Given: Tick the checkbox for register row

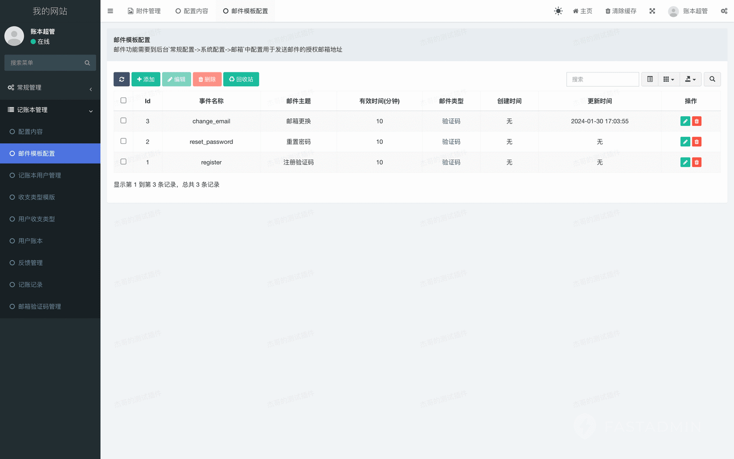Looking at the screenshot, I should pyautogui.click(x=123, y=162).
